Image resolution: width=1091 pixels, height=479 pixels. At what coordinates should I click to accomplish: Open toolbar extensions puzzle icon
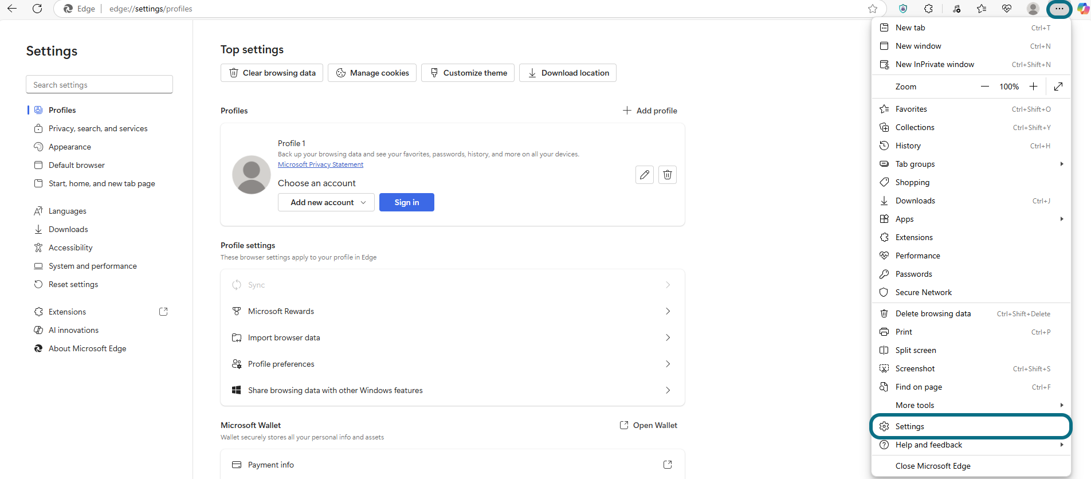click(928, 9)
